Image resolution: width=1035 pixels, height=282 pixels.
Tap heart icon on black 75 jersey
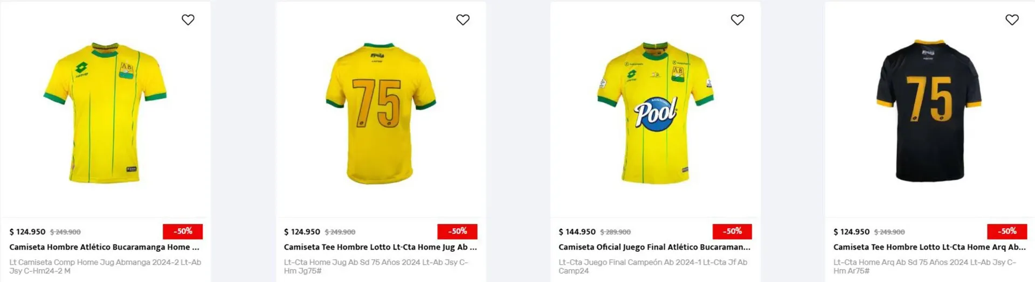[1012, 20]
